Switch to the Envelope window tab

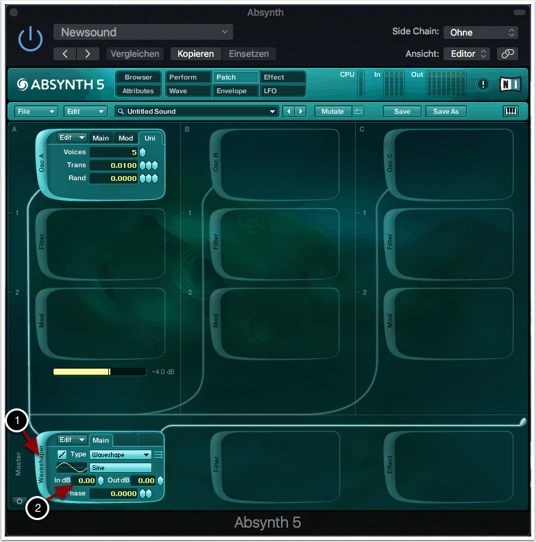point(235,91)
